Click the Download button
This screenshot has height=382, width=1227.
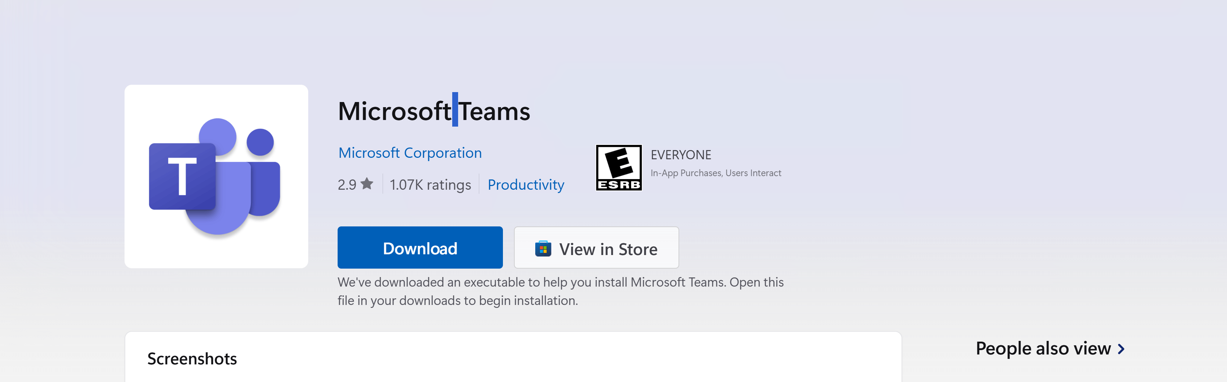tap(420, 247)
